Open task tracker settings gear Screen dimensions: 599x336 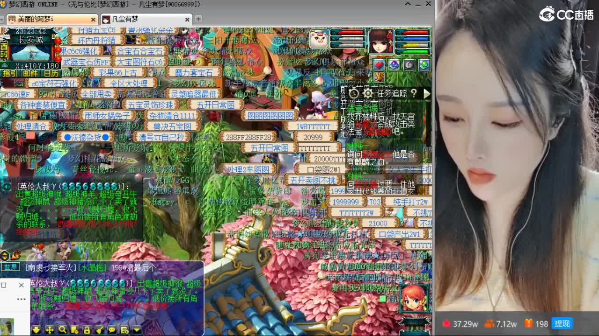pyautogui.click(x=368, y=94)
